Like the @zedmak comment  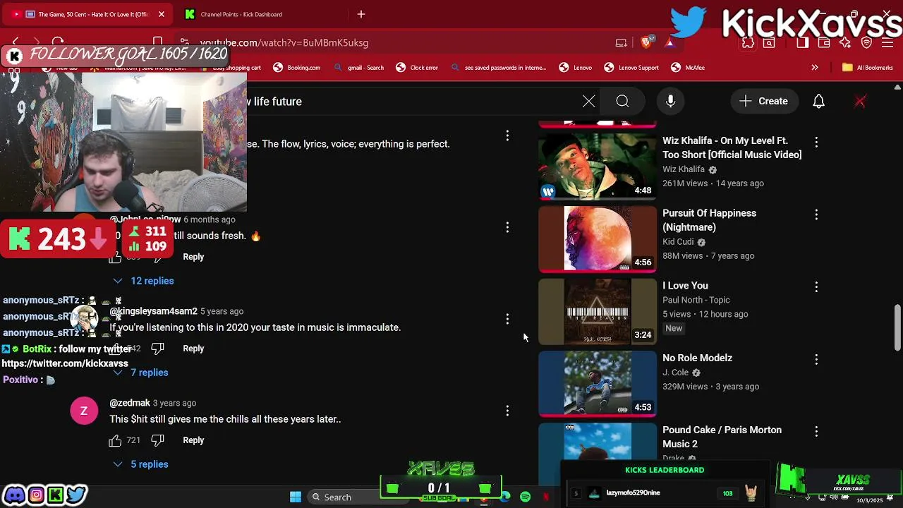pos(115,440)
